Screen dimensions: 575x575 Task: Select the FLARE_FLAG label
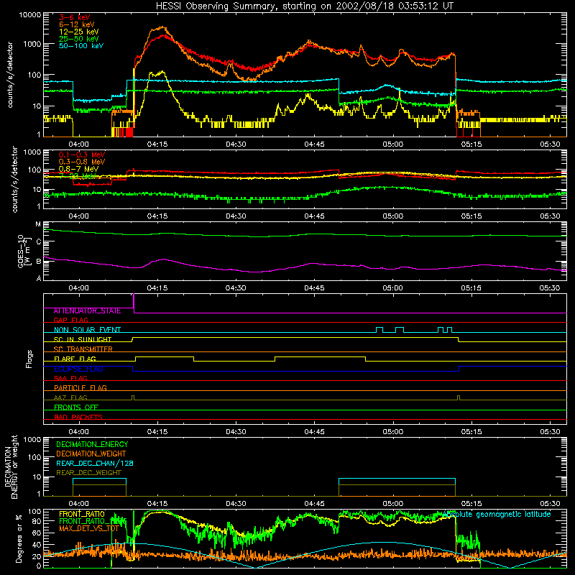(x=75, y=359)
